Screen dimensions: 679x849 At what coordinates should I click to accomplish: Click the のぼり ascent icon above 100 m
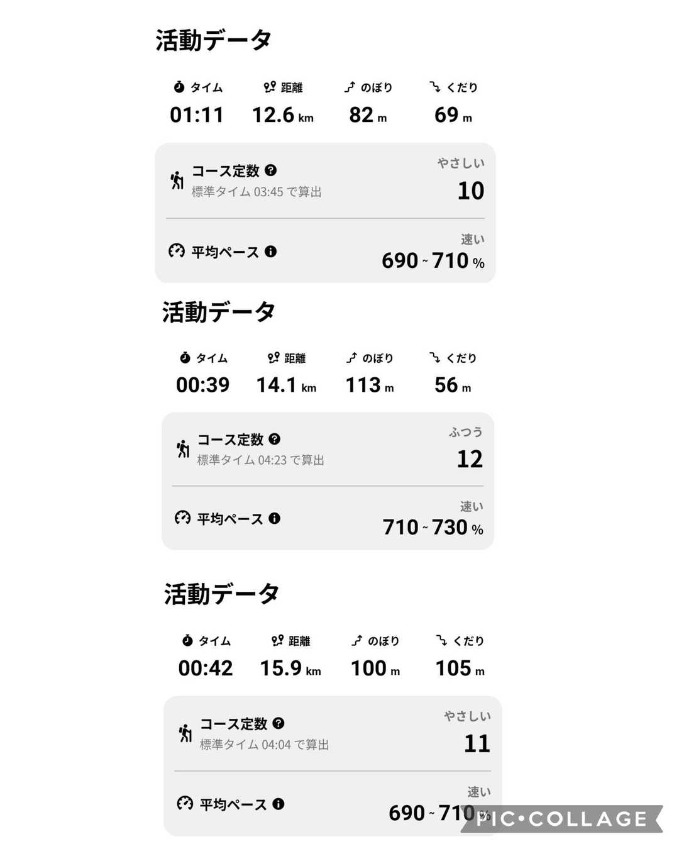click(x=357, y=641)
